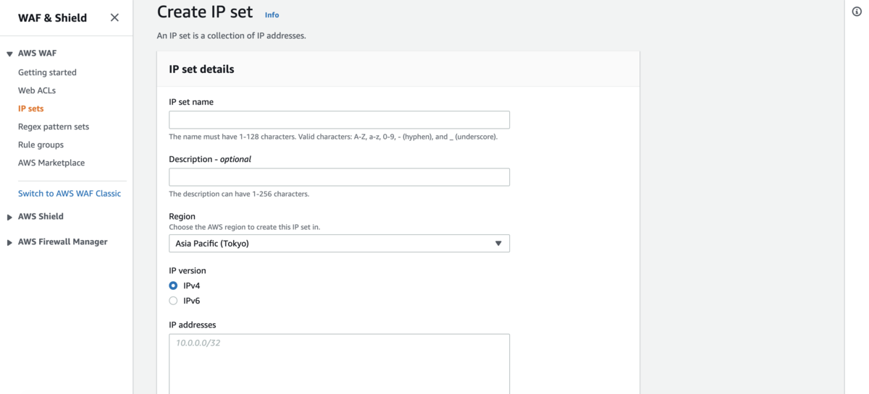Go to Web ACLs
The height and width of the screenshot is (394, 869).
point(37,90)
